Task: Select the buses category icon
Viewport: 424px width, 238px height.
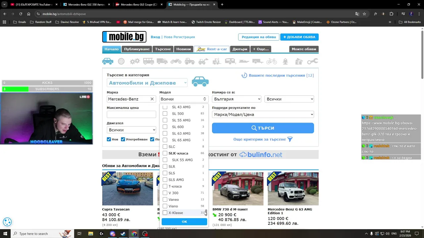Action: (148, 61)
